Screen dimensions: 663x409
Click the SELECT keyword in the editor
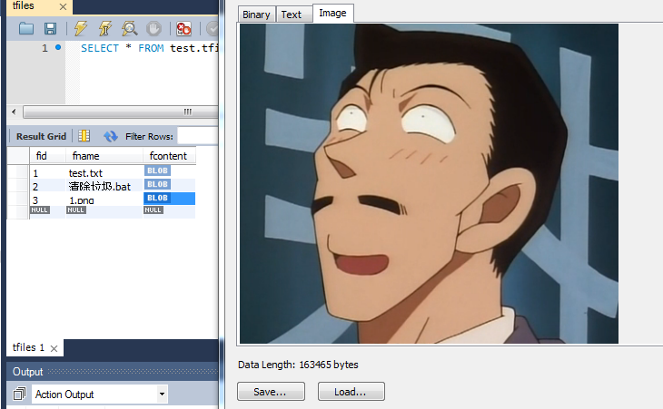(x=100, y=48)
